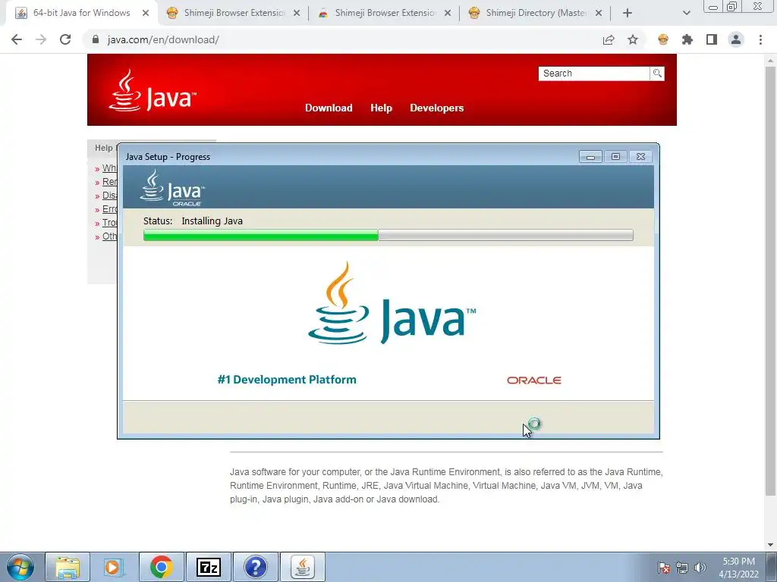The height and width of the screenshot is (582, 777).
Task: Open the Developers menu on Java site
Action: coord(436,108)
